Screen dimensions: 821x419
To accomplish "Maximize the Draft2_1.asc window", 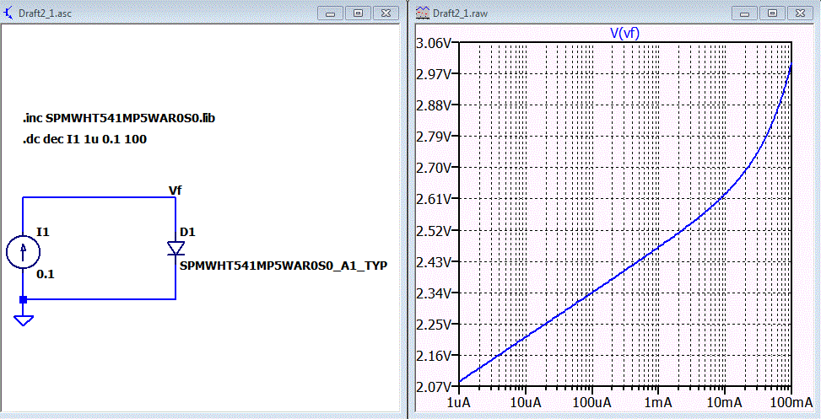I will [x=358, y=13].
